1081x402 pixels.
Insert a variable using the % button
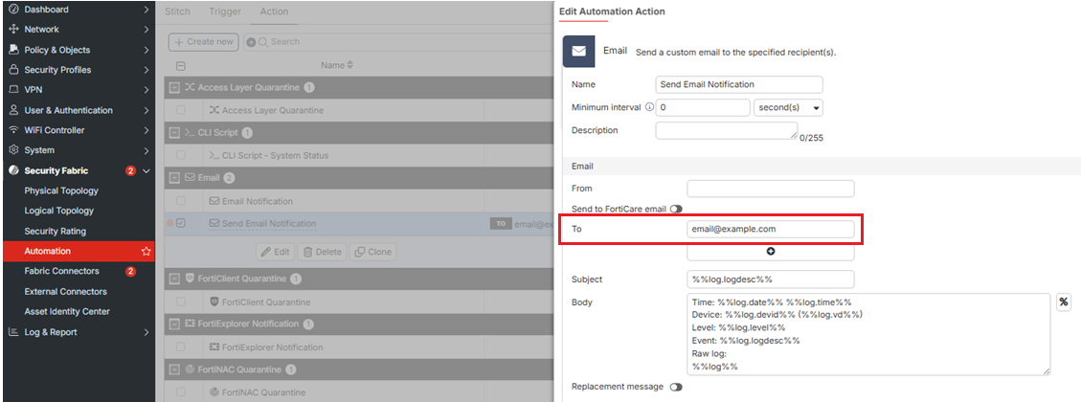point(1064,302)
